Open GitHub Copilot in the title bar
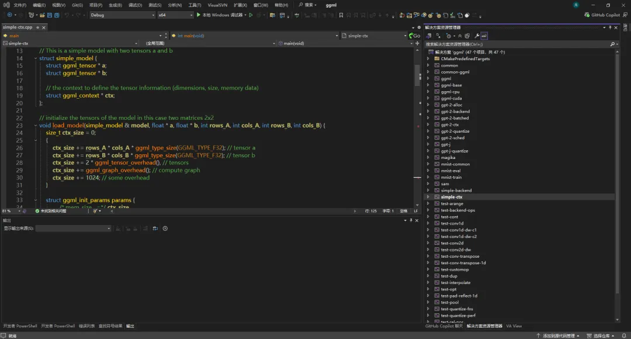631x339 pixels. [602, 15]
